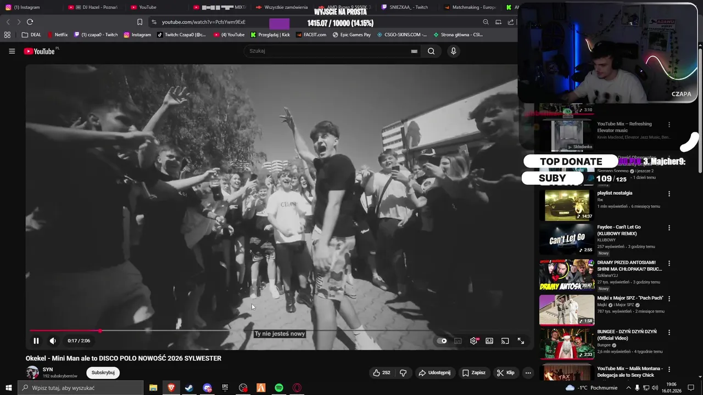Open the DEAL bookmarks folder
This screenshot has width=703, height=395.
[32, 35]
